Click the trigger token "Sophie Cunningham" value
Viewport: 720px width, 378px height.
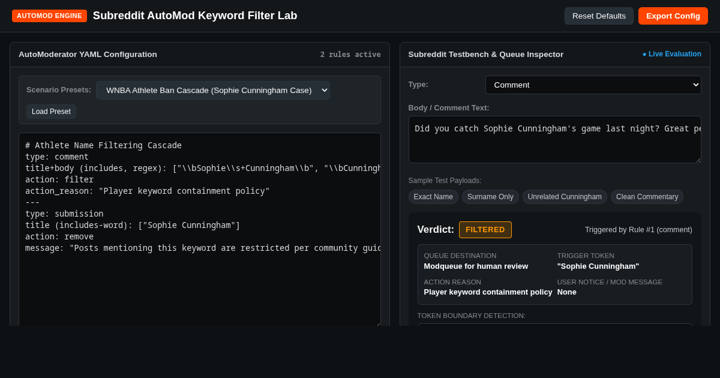[598, 266]
